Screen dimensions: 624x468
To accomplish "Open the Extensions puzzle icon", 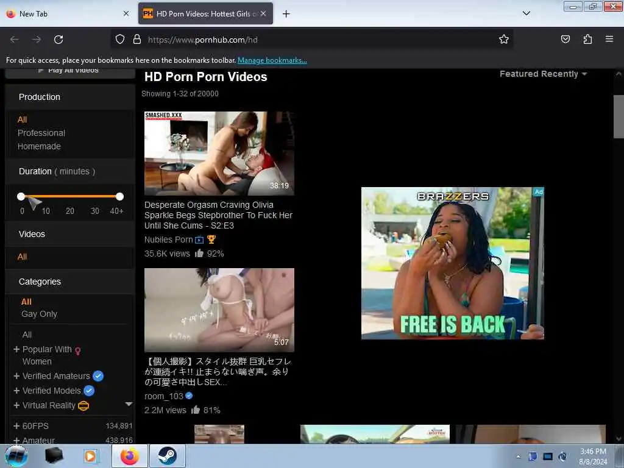I will point(587,39).
